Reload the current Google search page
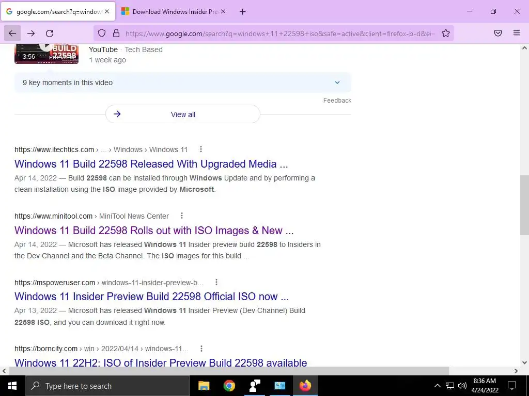The image size is (529, 396). [x=50, y=33]
